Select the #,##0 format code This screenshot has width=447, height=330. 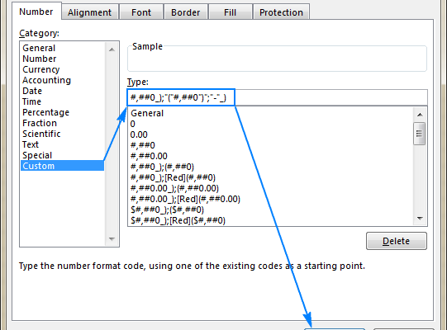[x=271, y=145]
